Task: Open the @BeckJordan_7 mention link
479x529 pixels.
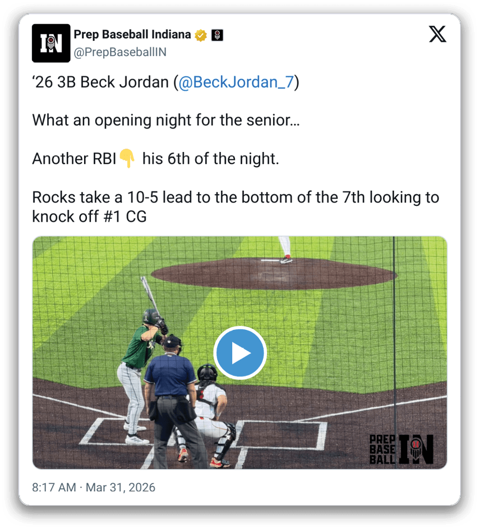Action: coord(236,82)
